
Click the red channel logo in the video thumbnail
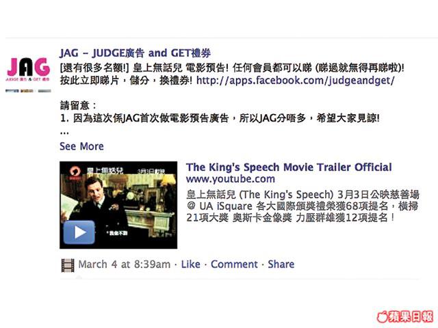(x=75, y=173)
